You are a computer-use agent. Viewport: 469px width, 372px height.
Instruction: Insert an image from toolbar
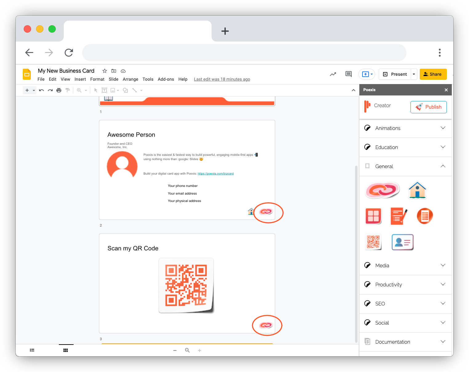tap(113, 90)
